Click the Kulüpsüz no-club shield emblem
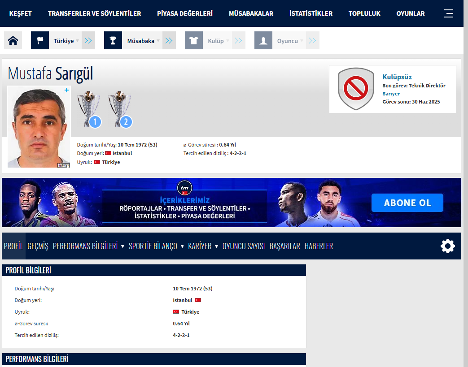The height and width of the screenshot is (367, 468). [356, 89]
